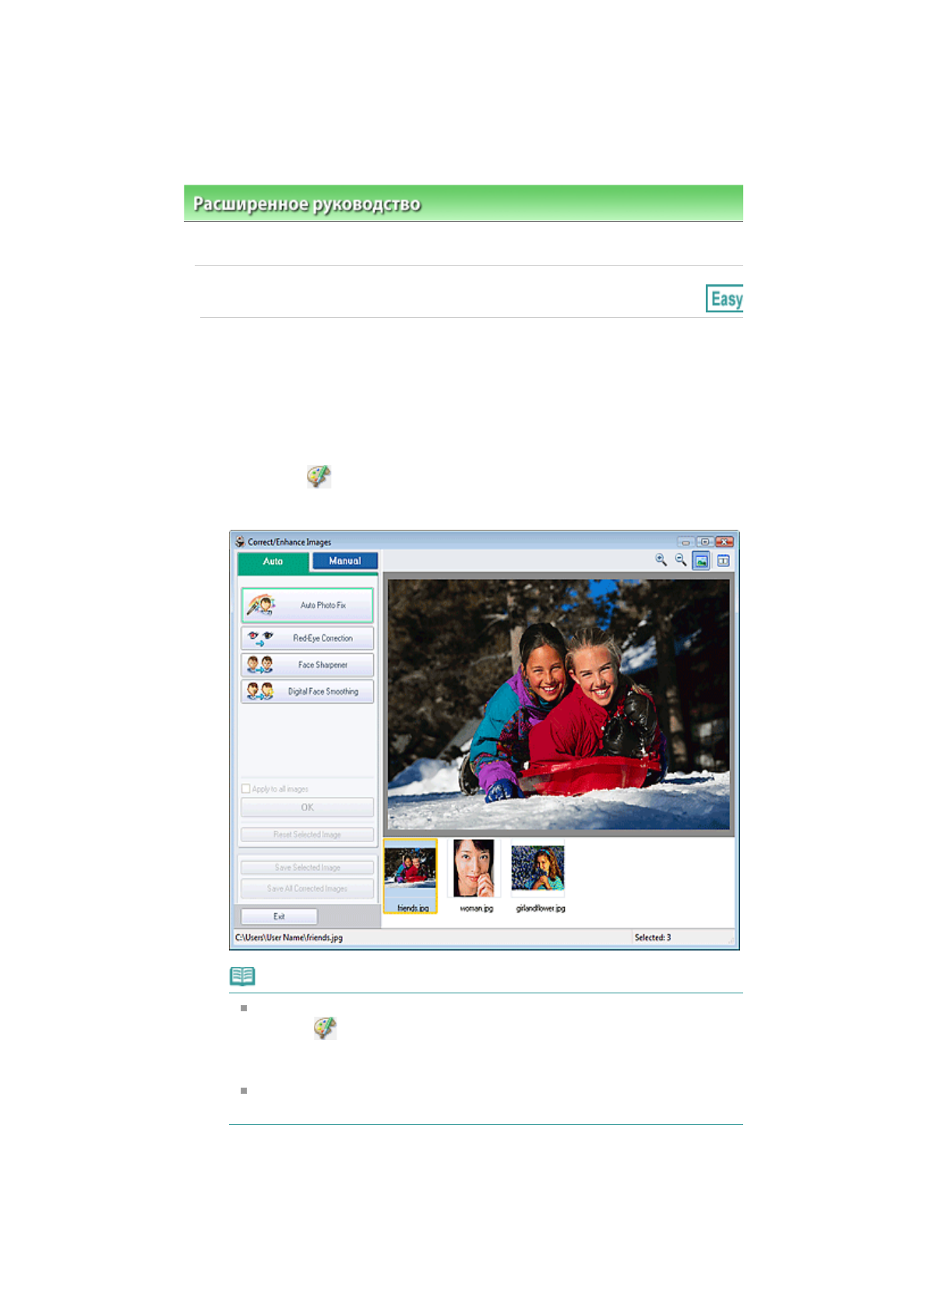The height and width of the screenshot is (1312, 927).
Task: Click Reset Selected Image button
Action: (307, 834)
